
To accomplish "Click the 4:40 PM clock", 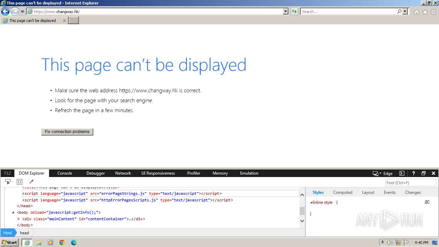I will point(421,243).
